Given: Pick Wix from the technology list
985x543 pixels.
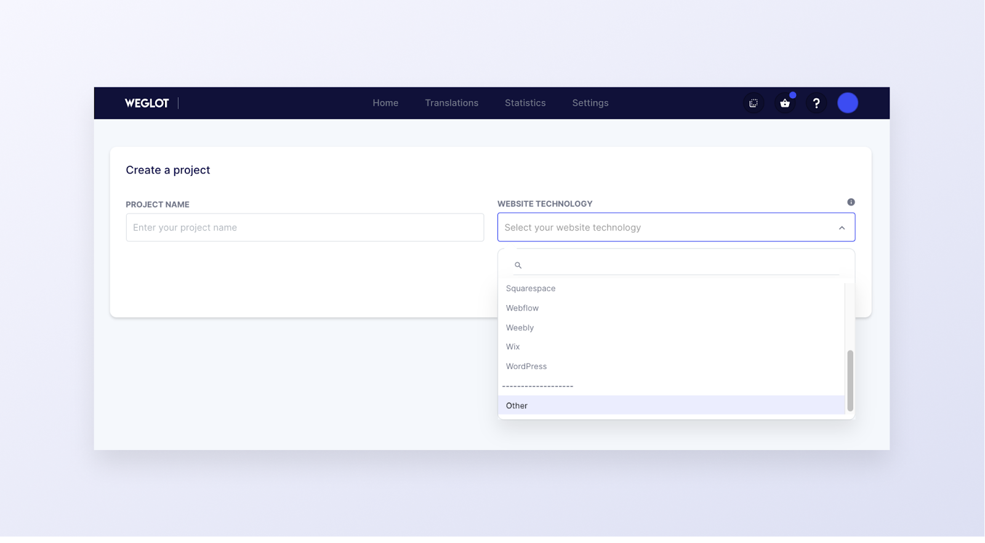Looking at the screenshot, I should 671,347.
